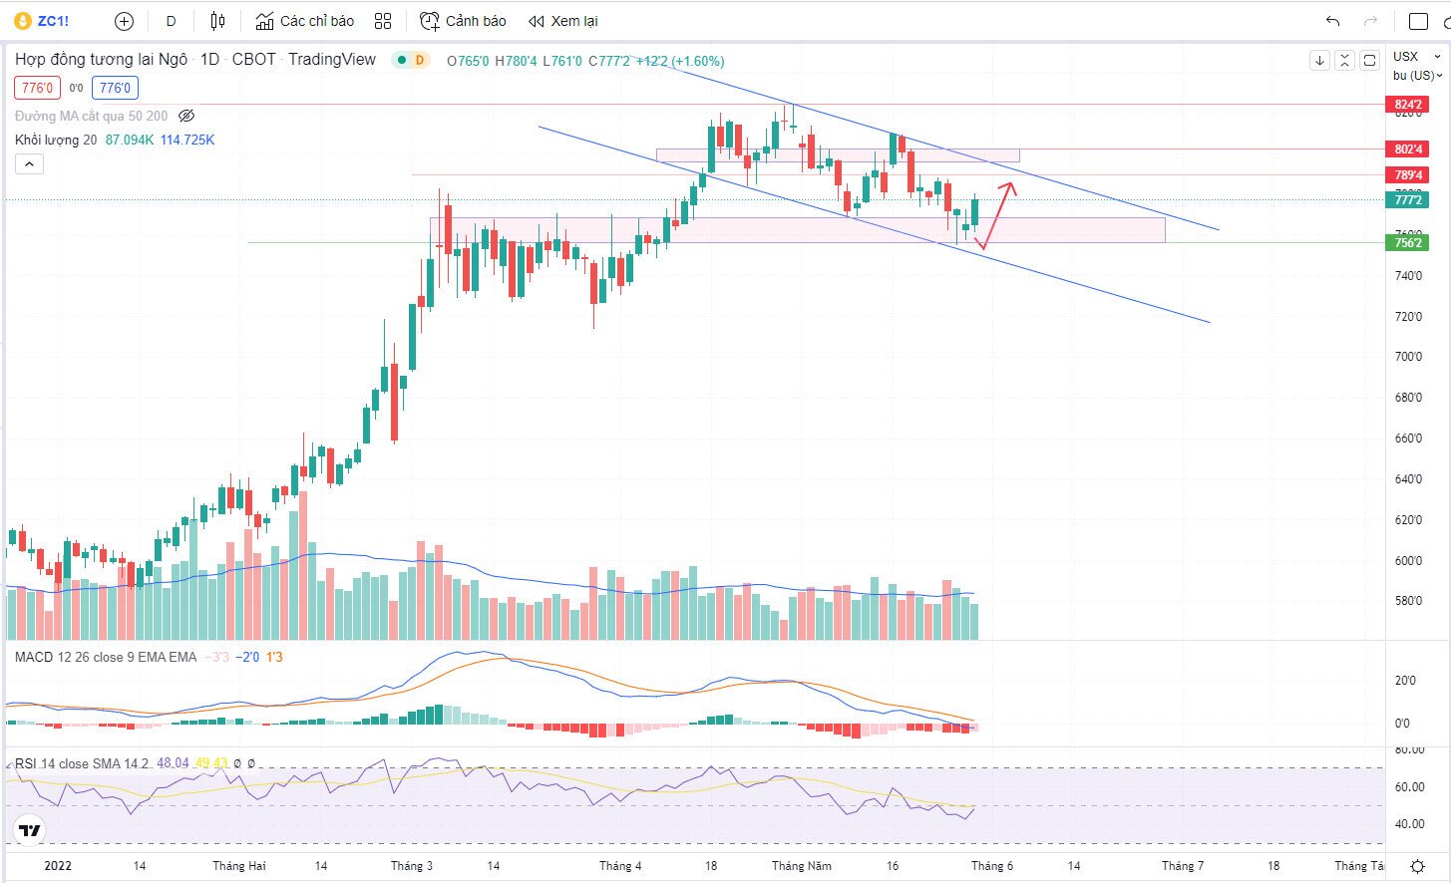Start bar replay with Xem lại
This screenshot has width=1451, height=883.
(563, 21)
